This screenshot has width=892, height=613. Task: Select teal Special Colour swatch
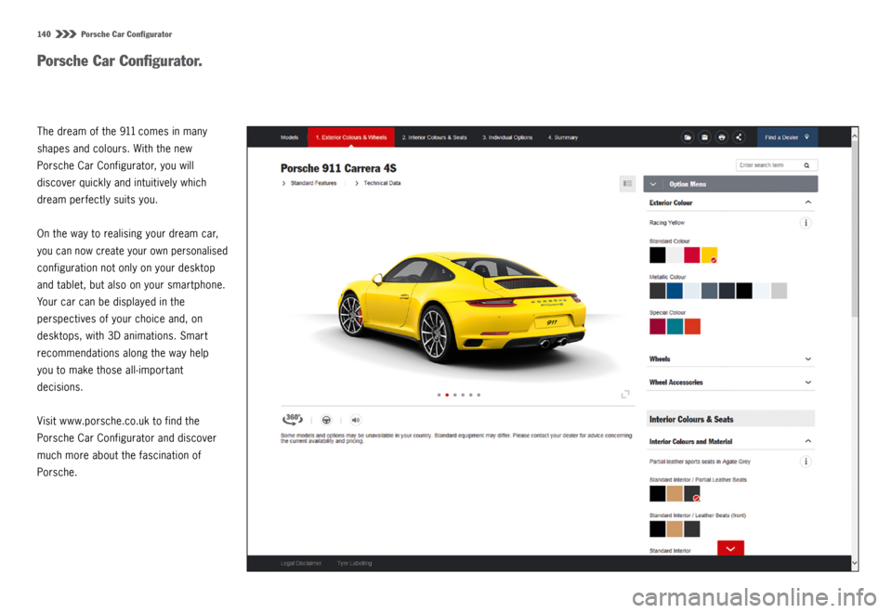[675, 326]
